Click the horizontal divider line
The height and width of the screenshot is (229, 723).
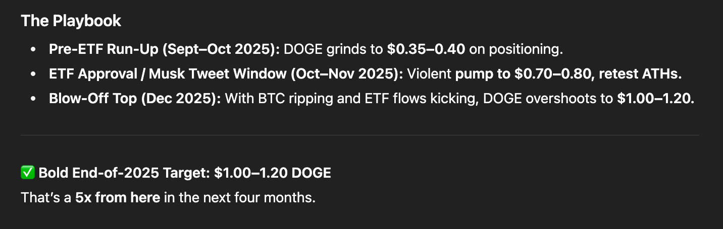point(359,135)
